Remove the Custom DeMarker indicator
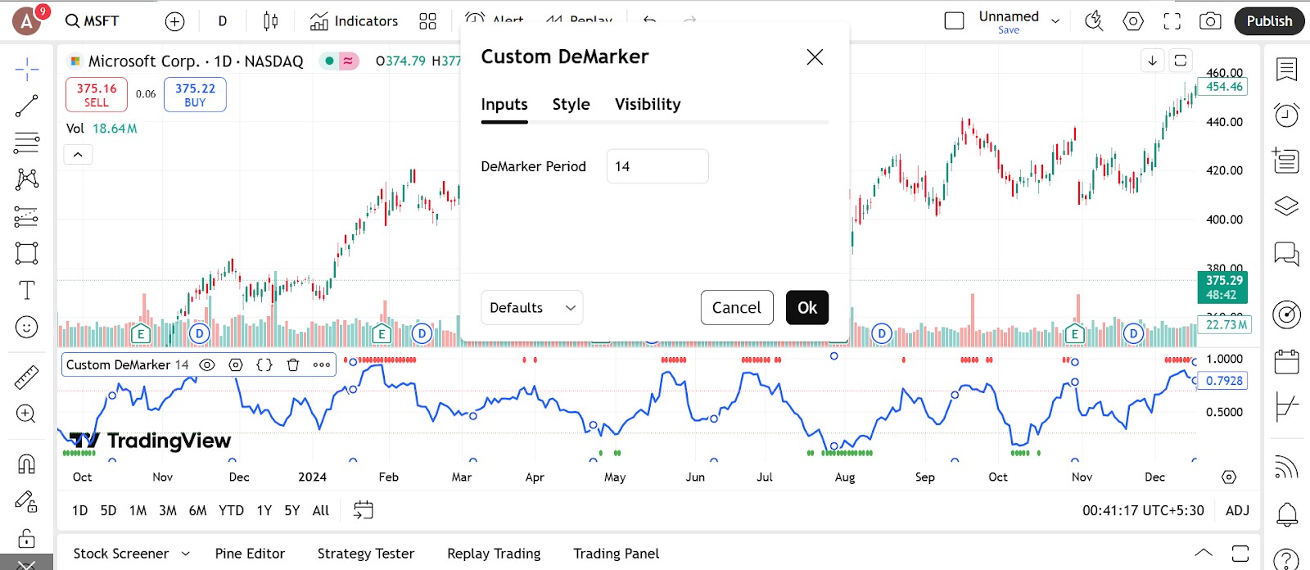Screen dimensions: 1310x570 click(x=293, y=365)
